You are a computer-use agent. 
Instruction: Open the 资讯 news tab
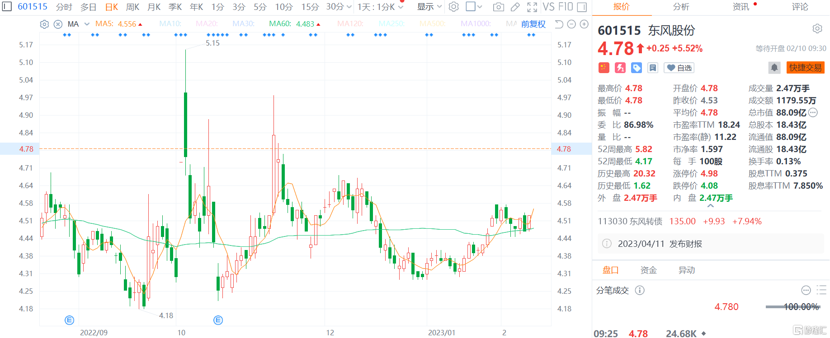(741, 7)
